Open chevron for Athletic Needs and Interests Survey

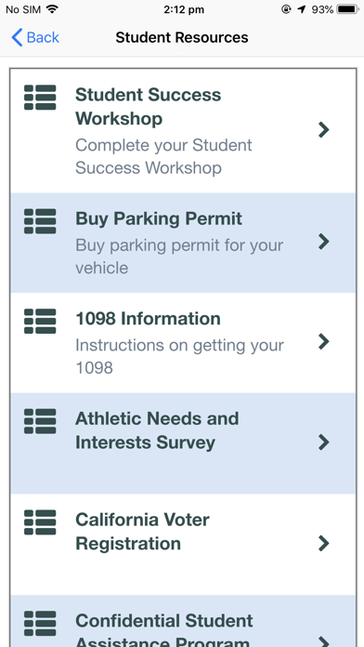tap(324, 442)
